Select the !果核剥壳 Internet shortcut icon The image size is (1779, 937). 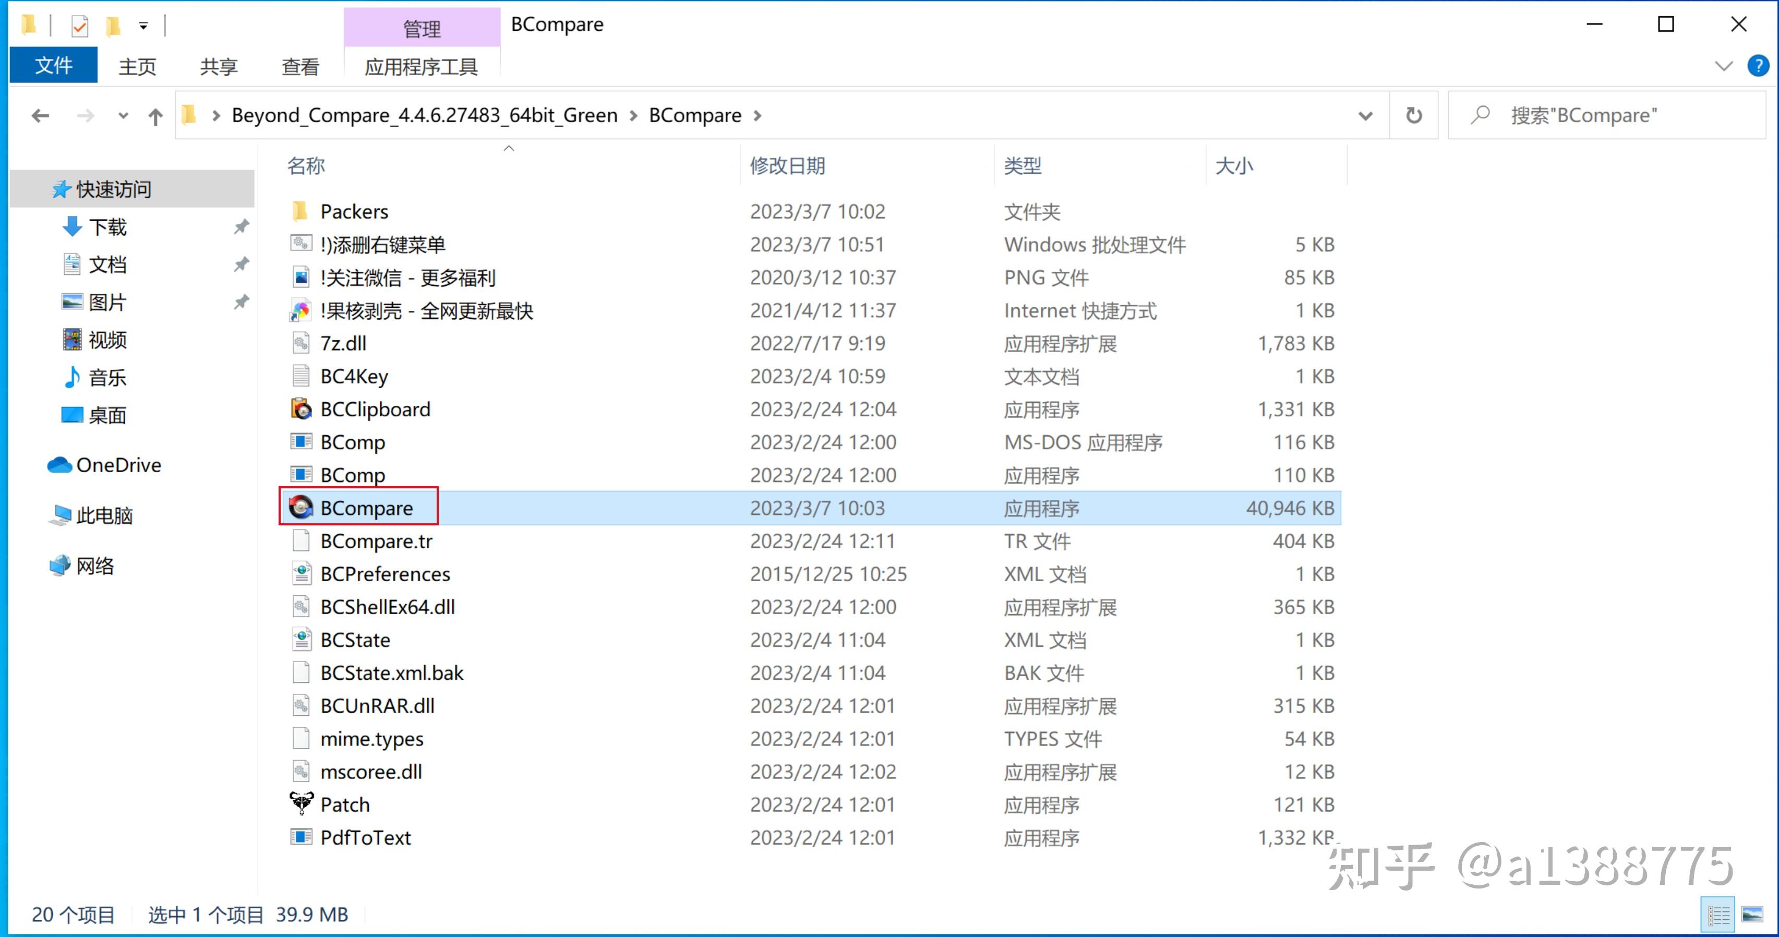(x=300, y=310)
